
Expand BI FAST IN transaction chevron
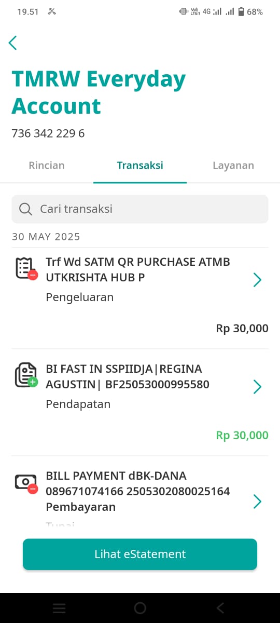(257, 387)
